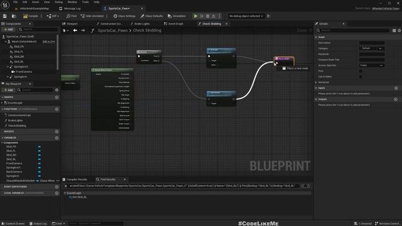Open Class Defaults

[151, 16]
